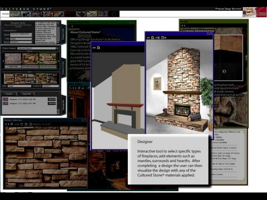Select the second color swatch in Color row
Viewport: 267px width, 200px height.
(x=20, y=79)
